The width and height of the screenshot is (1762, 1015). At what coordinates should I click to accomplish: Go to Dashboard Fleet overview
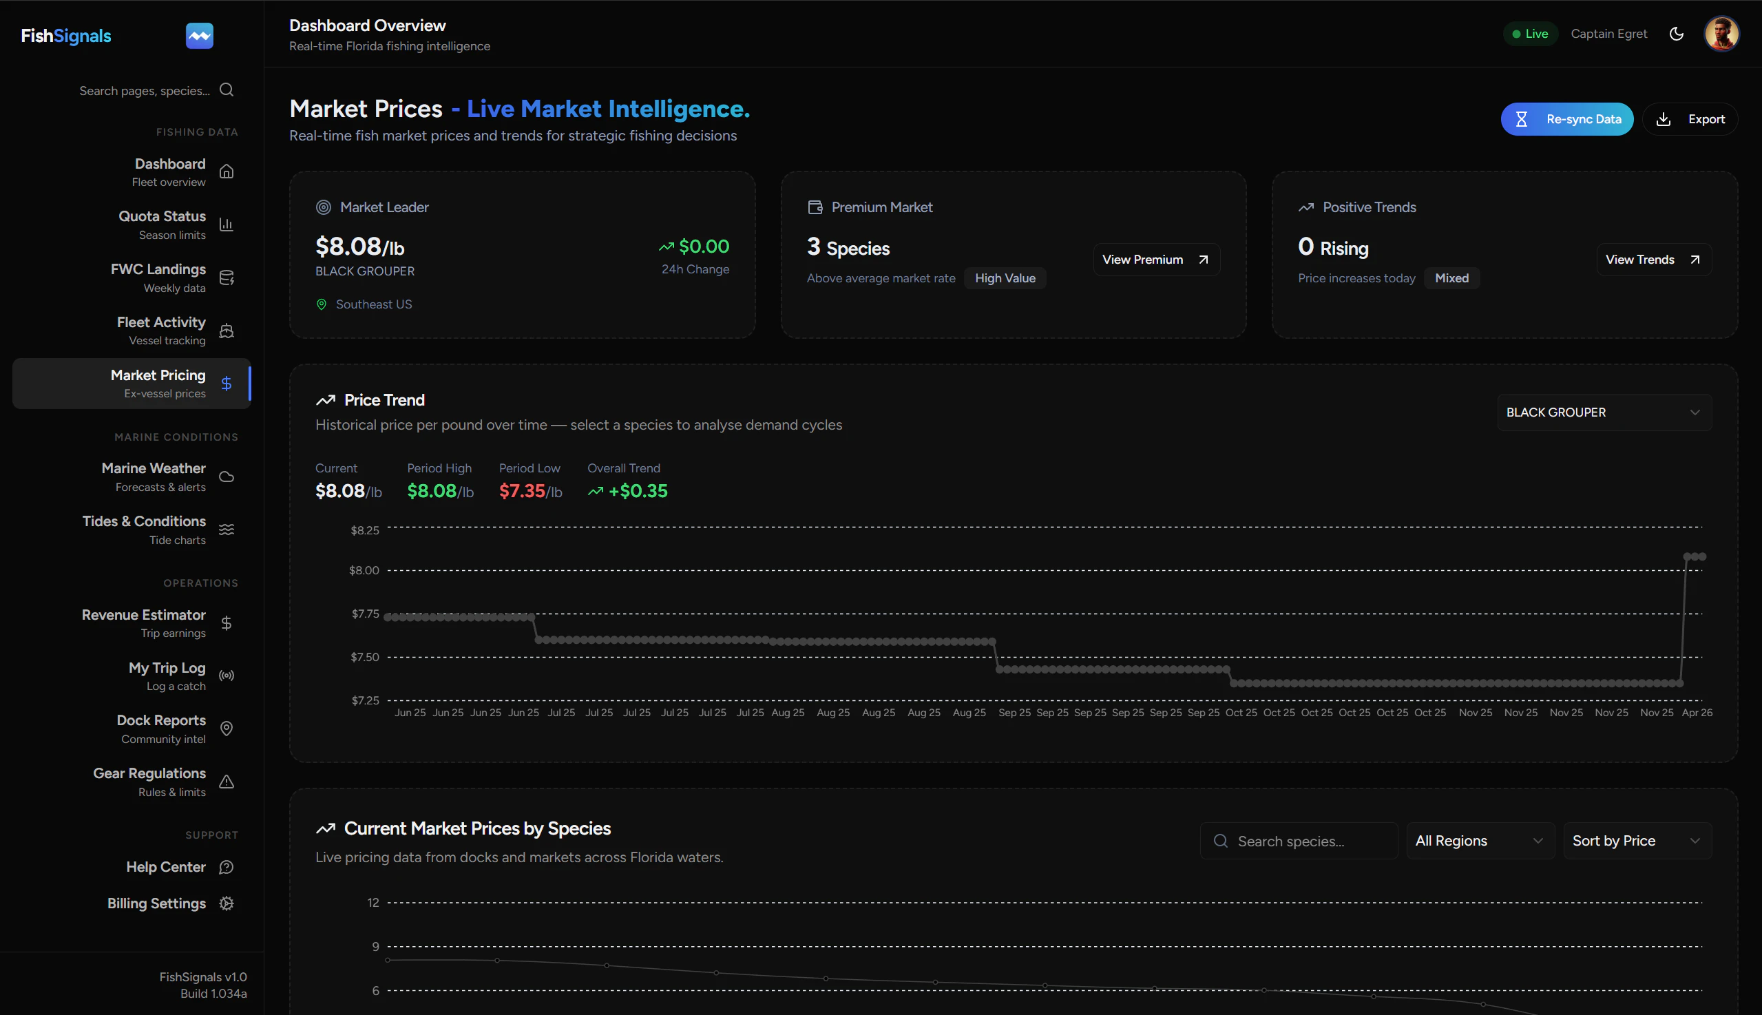tap(132, 171)
